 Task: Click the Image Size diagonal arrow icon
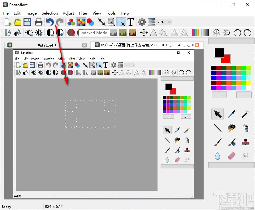pyautogui.click(x=102, y=22)
